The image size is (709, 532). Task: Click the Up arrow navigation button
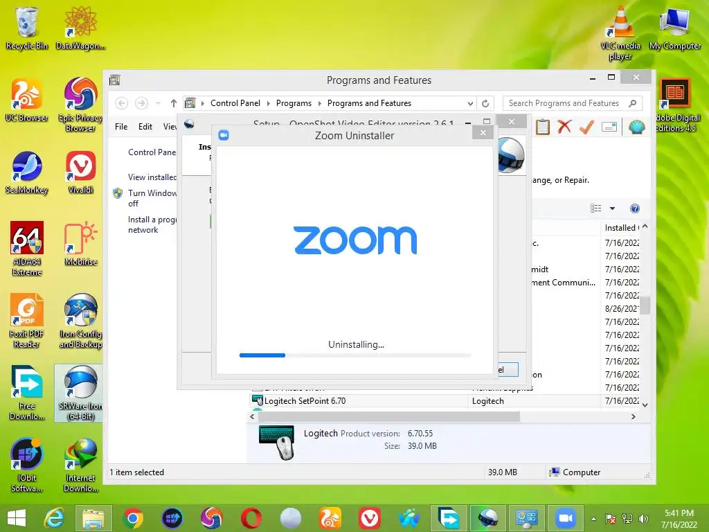coord(173,103)
